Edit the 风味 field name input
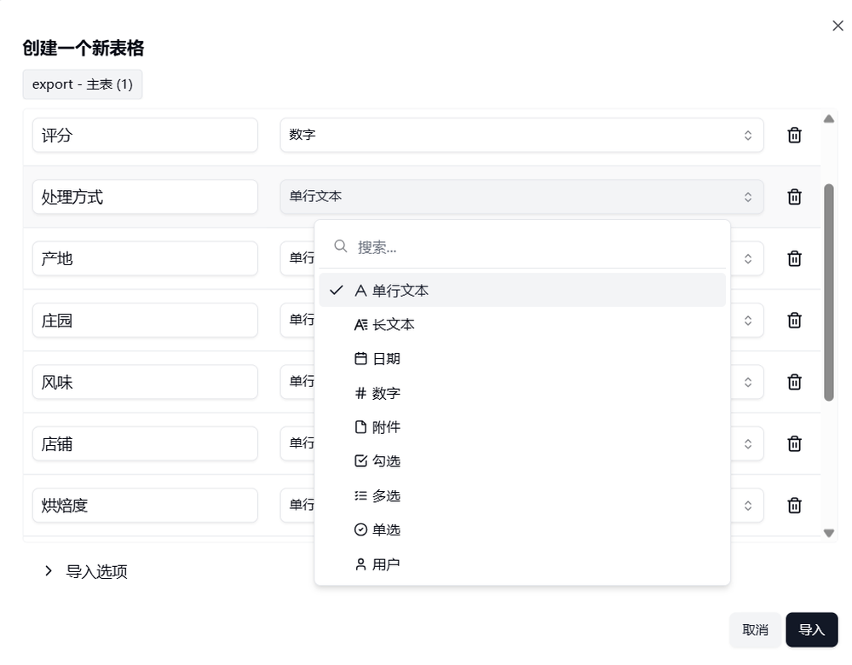The image size is (852, 665). [x=145, y=382]
